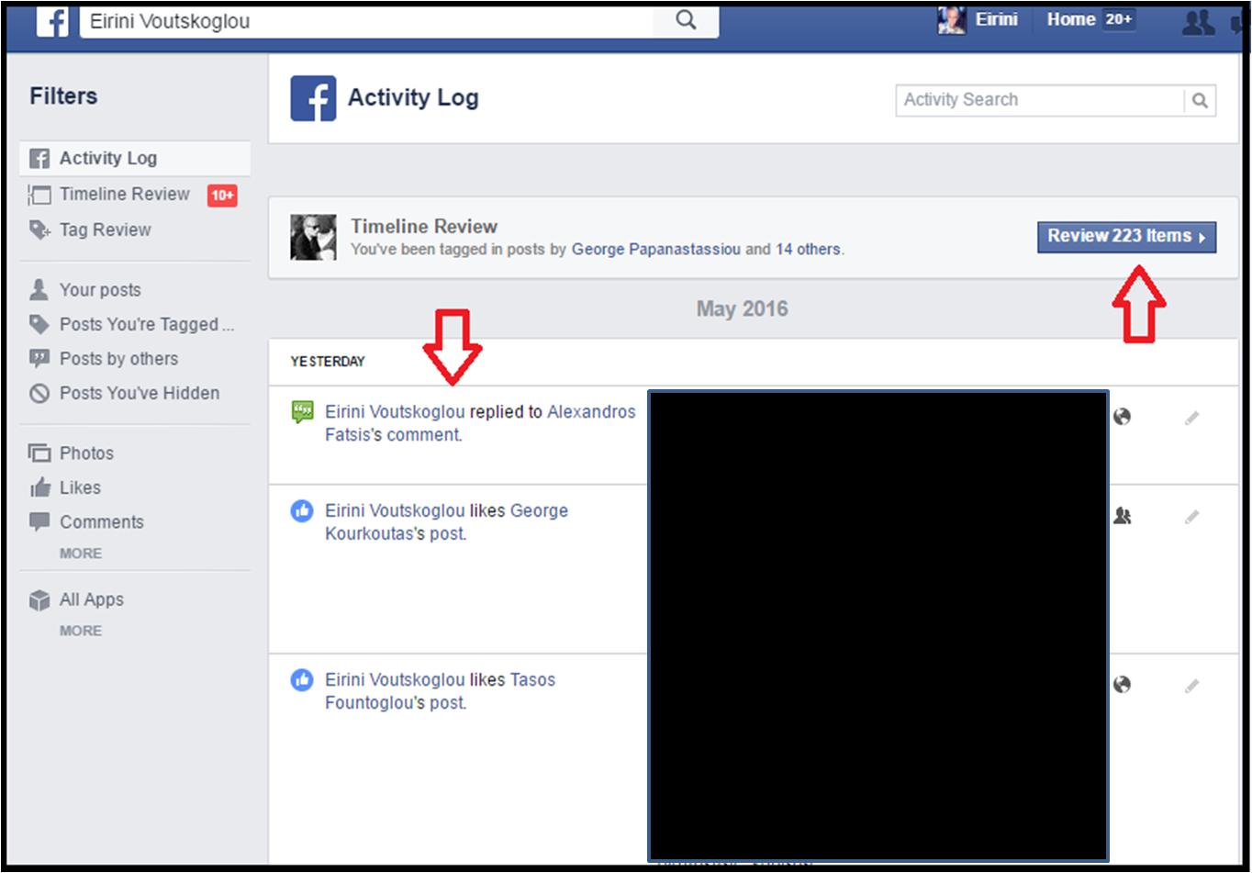Click the Your posts person icon
This screenshot has height=873, width=1252.
click(39, 290)
